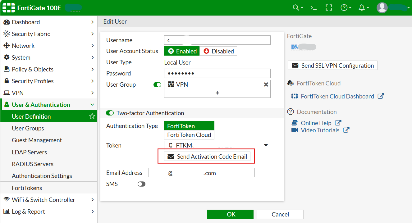Screen dimensions: 412x223
Task: Click the Security Fabric icon in sidebar
Action: pyautogui.click(x=7, y=34)
